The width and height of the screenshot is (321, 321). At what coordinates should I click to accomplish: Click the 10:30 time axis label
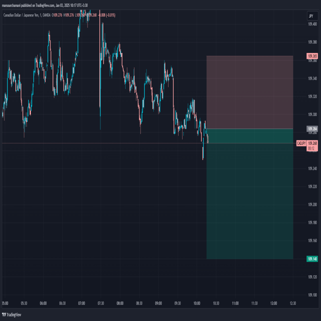point(215,303)
